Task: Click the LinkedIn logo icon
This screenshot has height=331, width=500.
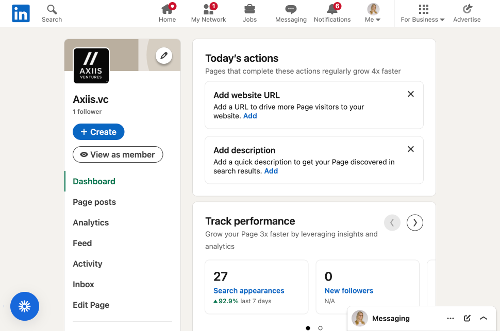Action: tap(21, 13)
